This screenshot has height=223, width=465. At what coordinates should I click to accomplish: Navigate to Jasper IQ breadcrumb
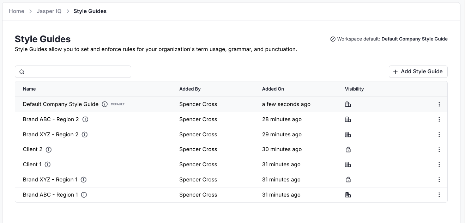coord(49,11)
